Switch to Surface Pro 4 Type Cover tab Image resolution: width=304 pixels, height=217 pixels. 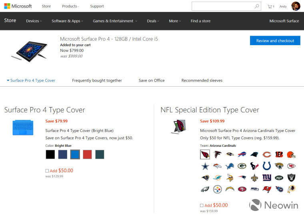(x=31, y=80)
